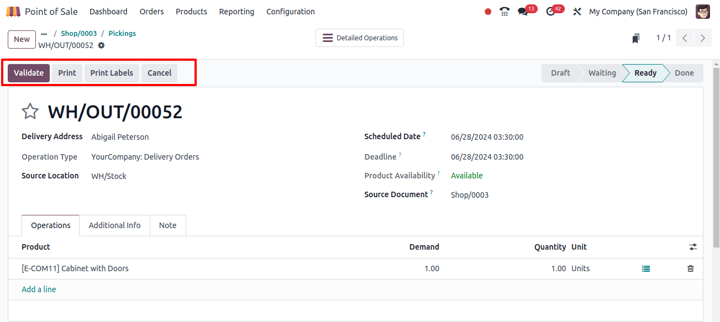The image size is (720, 322).
Task: Open the Detailed Operations smart button
Action: pyautogui.click(x=360, y=38)
